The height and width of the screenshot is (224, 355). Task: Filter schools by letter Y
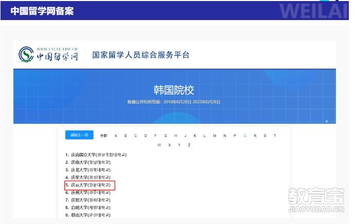pos(180,145)
